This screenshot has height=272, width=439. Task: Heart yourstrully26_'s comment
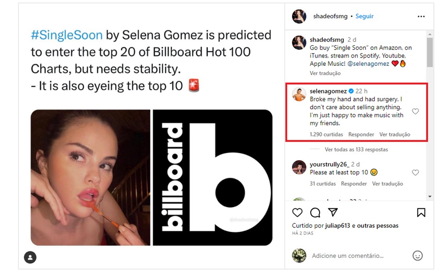(415, 172)
